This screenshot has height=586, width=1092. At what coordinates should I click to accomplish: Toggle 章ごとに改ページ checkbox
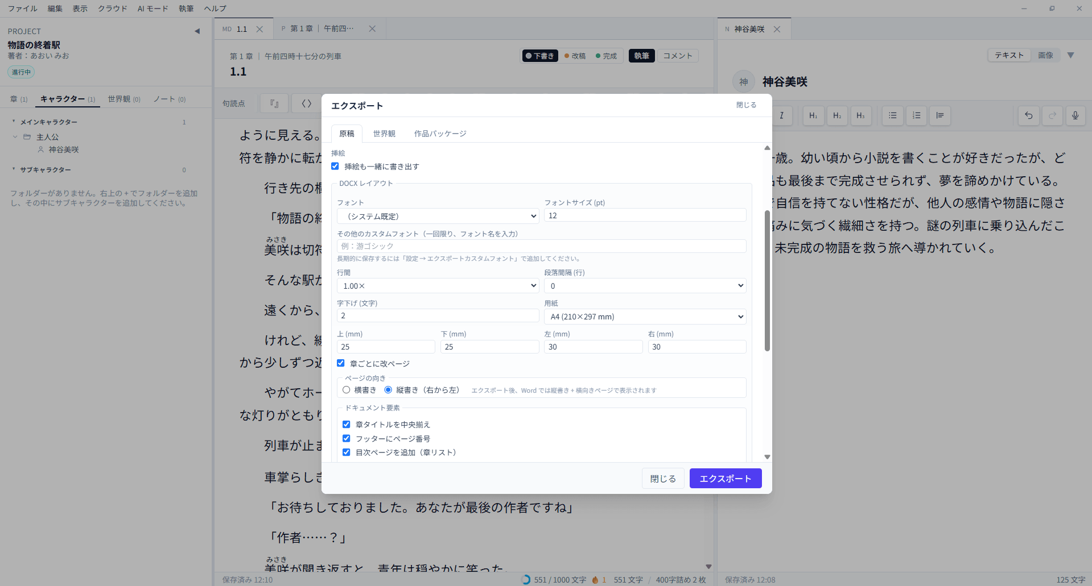coord(341,363)
